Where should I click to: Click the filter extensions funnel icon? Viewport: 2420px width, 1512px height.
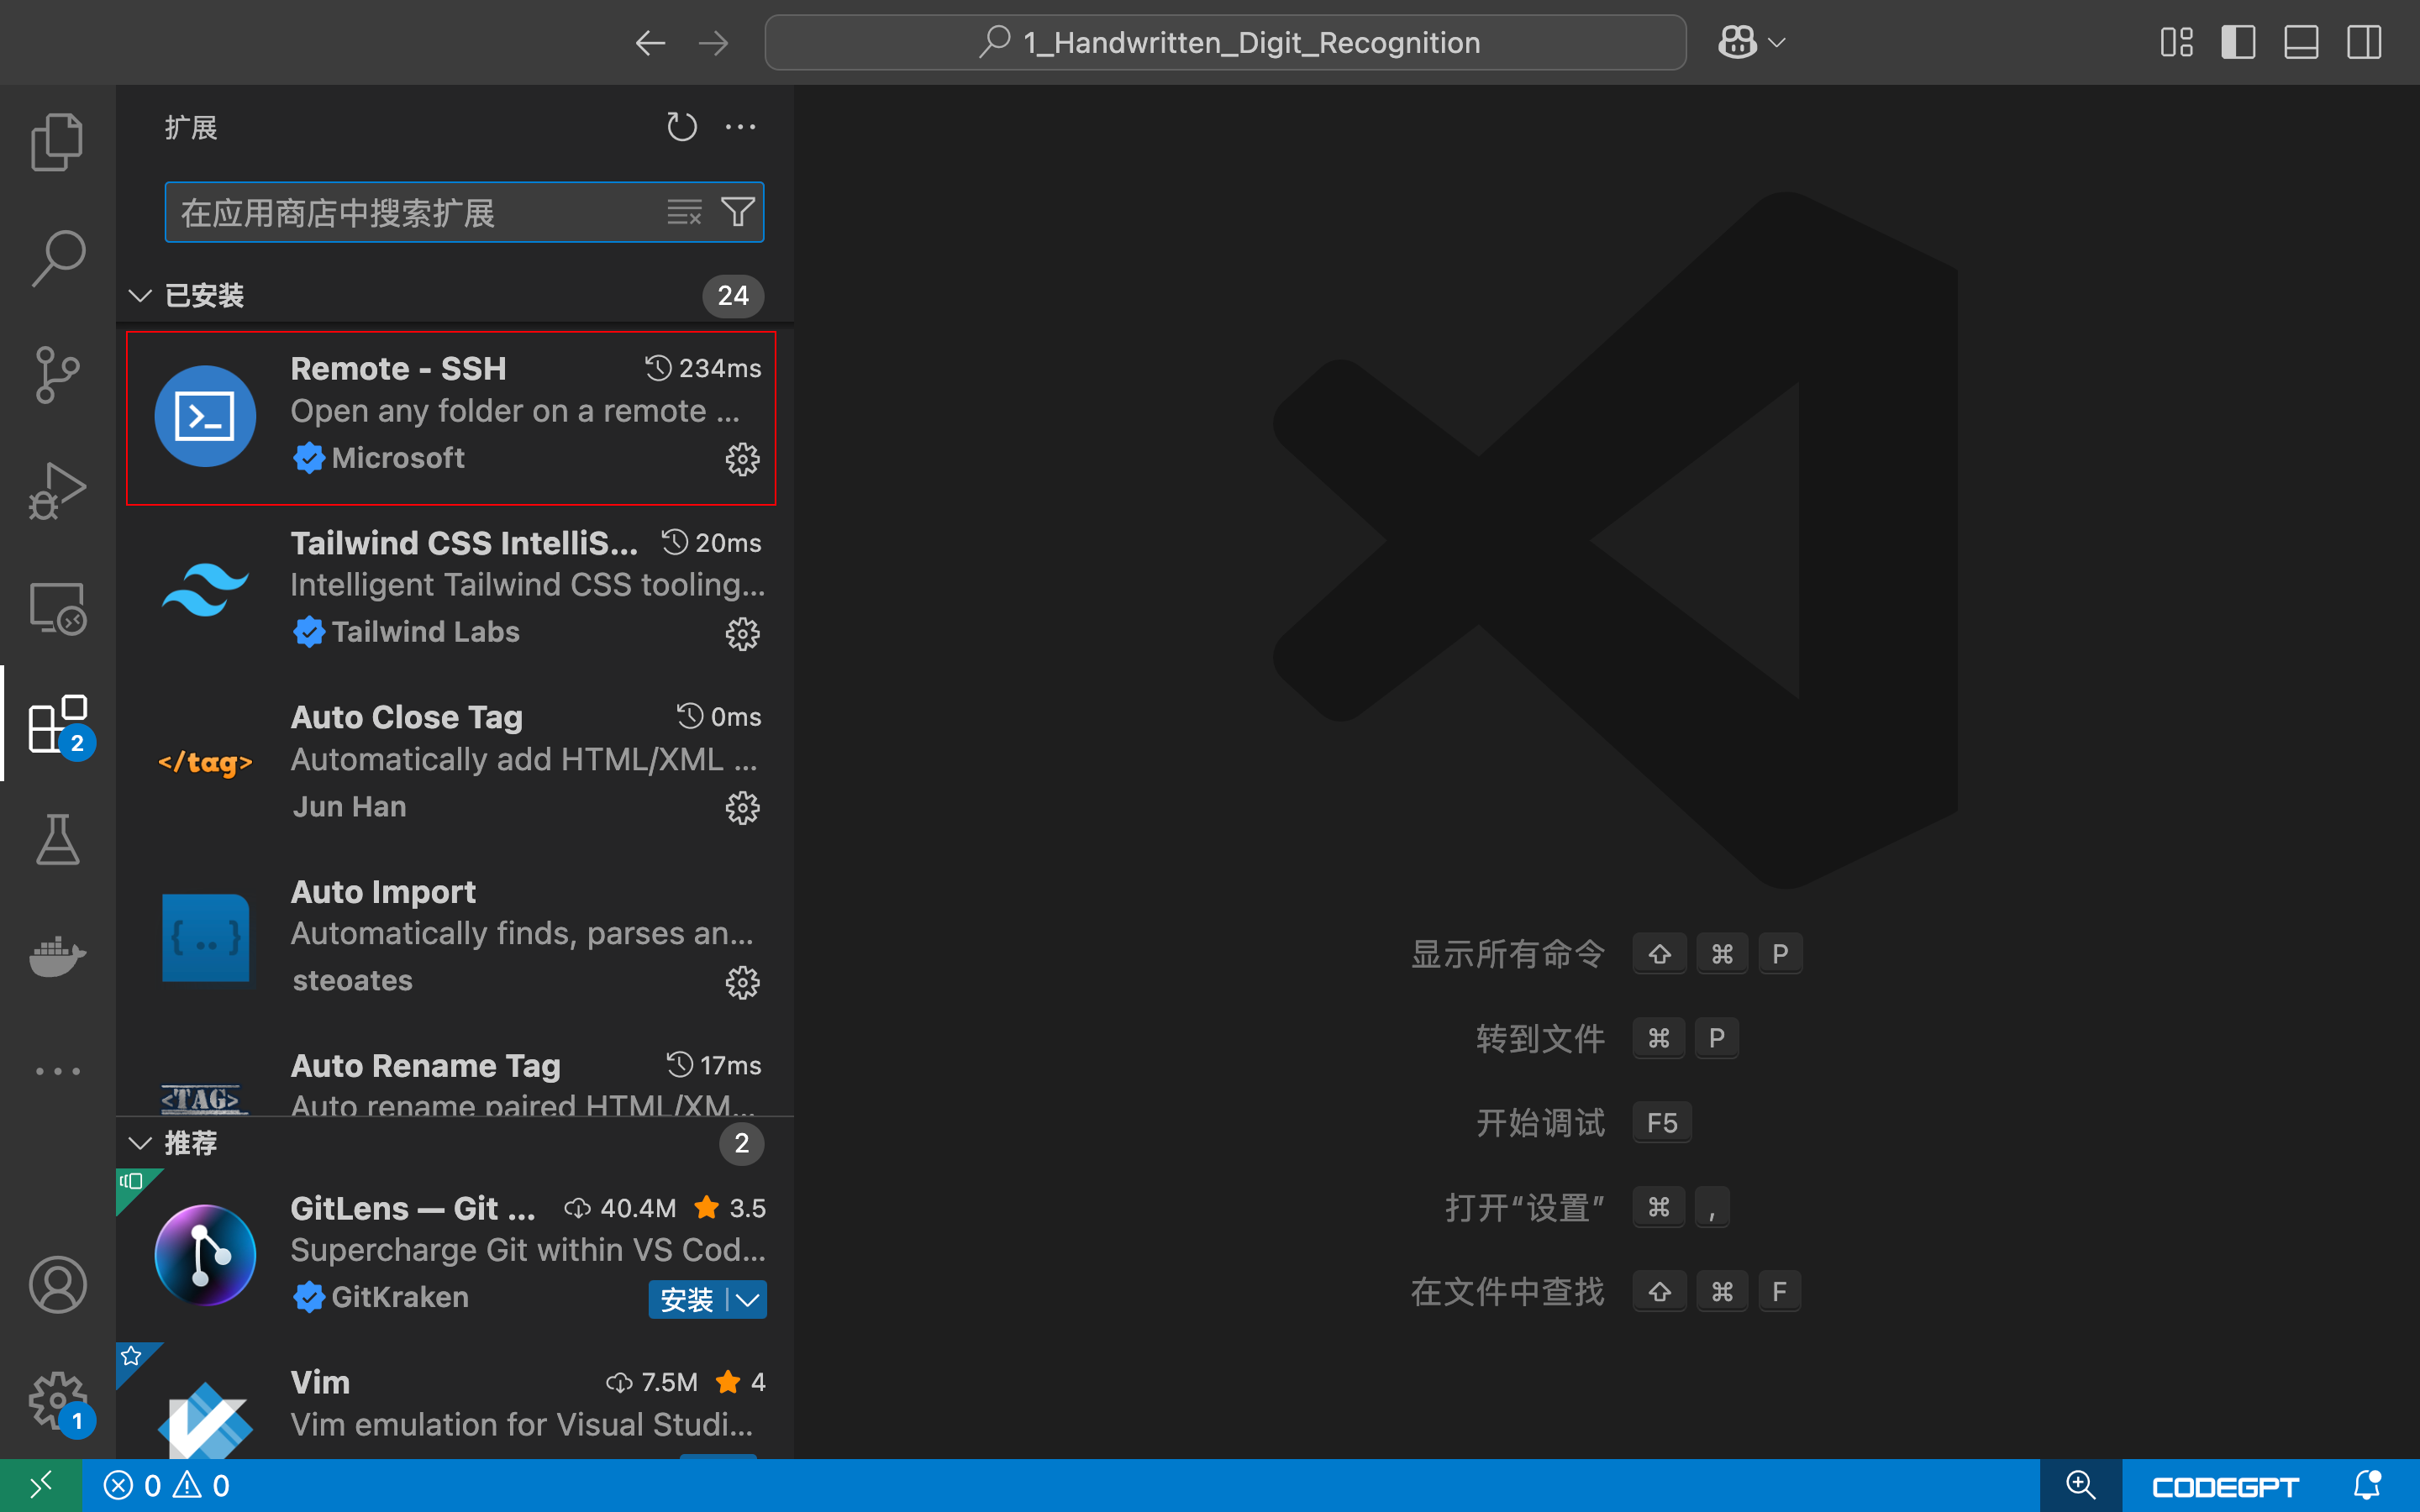(x=738, y=212)
